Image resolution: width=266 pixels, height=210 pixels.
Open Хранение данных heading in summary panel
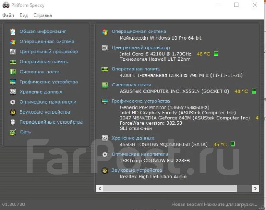[133, 138]
